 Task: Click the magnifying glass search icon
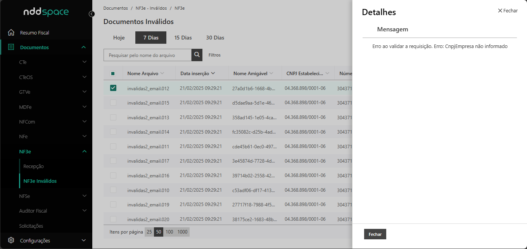(197, 55)
